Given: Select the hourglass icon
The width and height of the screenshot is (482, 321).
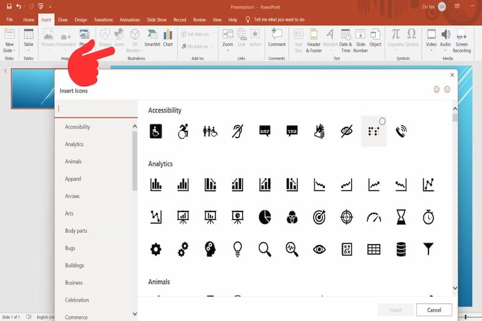Looking at the screenshot, I should coord(401,217).
